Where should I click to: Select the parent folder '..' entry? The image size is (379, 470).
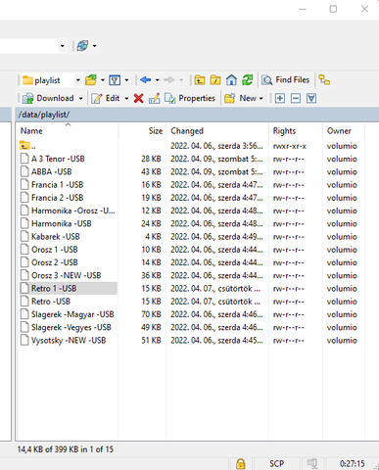coord(27,146)
